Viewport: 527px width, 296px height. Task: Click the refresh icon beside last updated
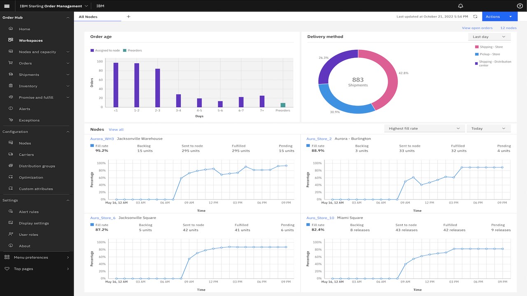pyautogui.click(x=475, y=16)
